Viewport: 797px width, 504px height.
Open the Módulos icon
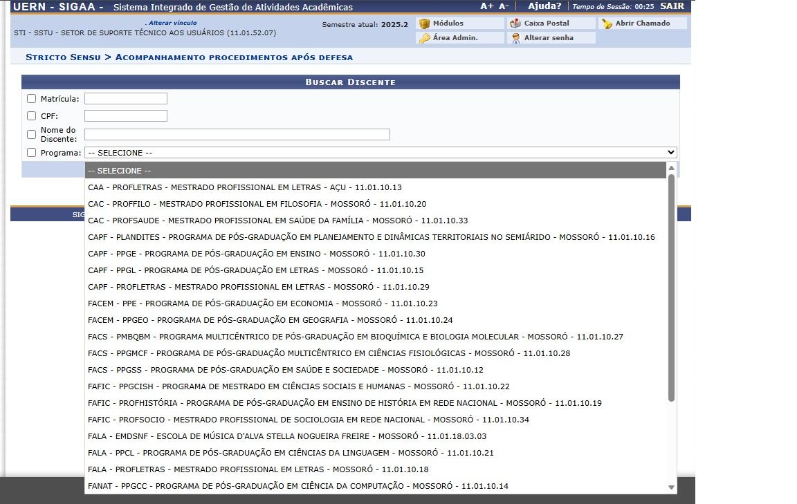[x=425, y=24]
